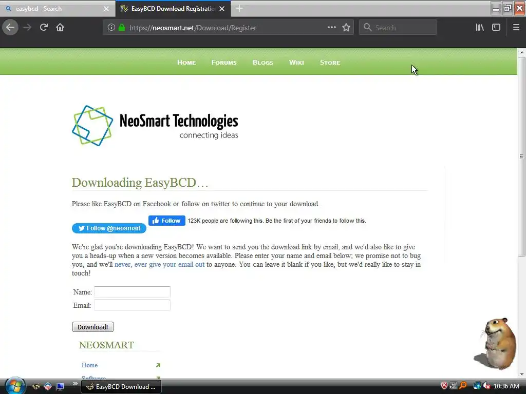Click the Follow @neosmart Twitter button
This screenshot has width=526, height=394.
pyautogui.click(x=109, y=228)
